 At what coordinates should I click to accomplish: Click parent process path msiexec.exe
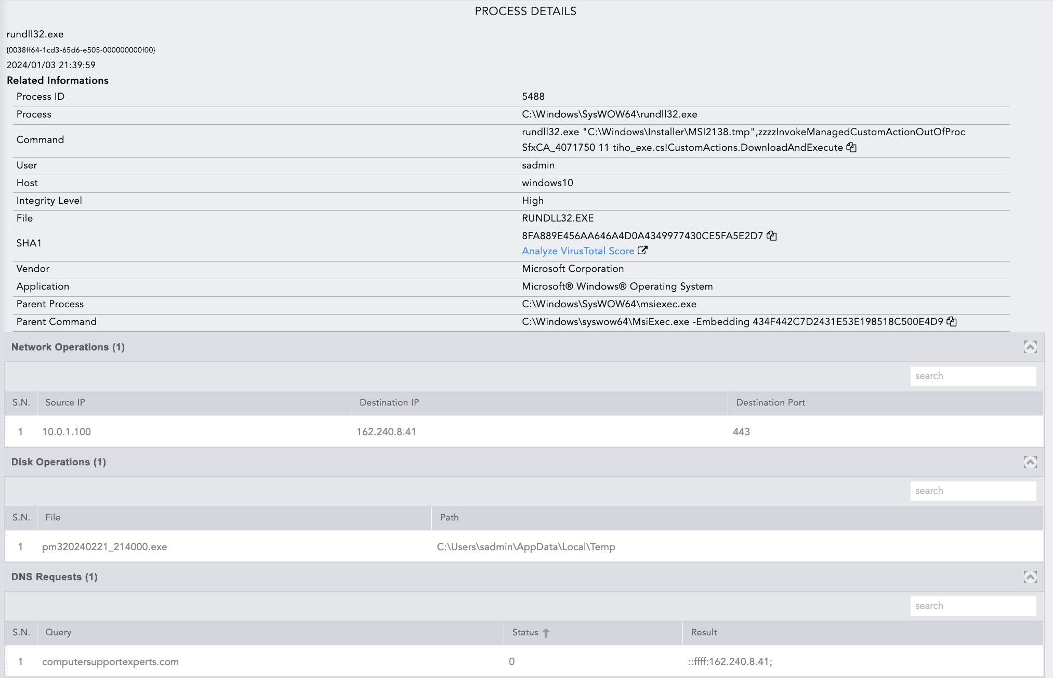point(609,304)
